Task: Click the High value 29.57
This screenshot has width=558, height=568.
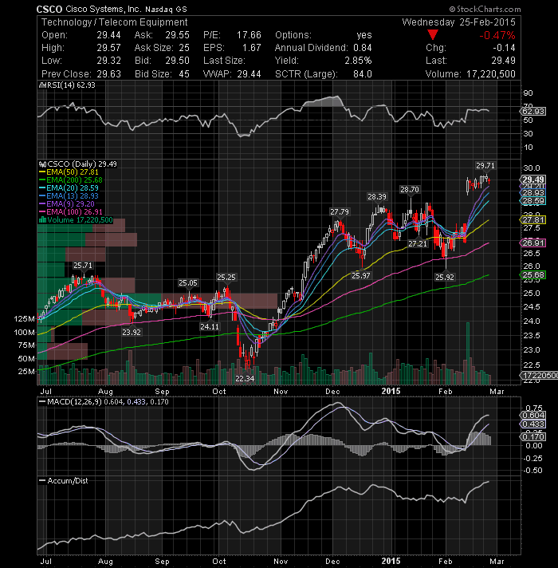Action: tap(108, 48)
